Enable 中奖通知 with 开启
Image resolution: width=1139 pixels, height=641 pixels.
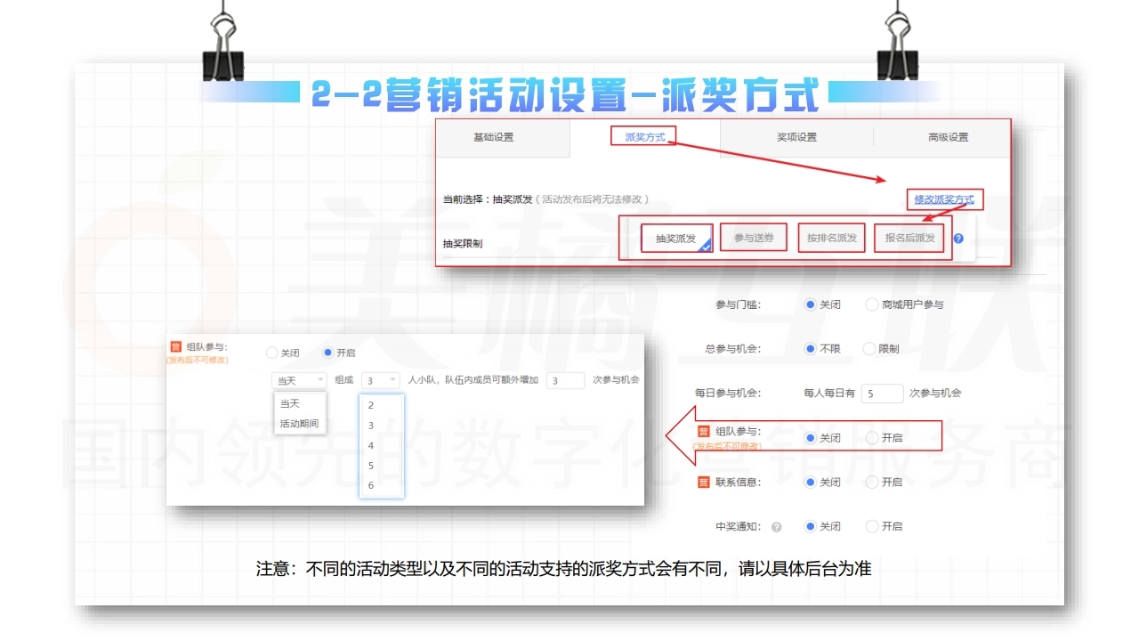pos(872,526)
